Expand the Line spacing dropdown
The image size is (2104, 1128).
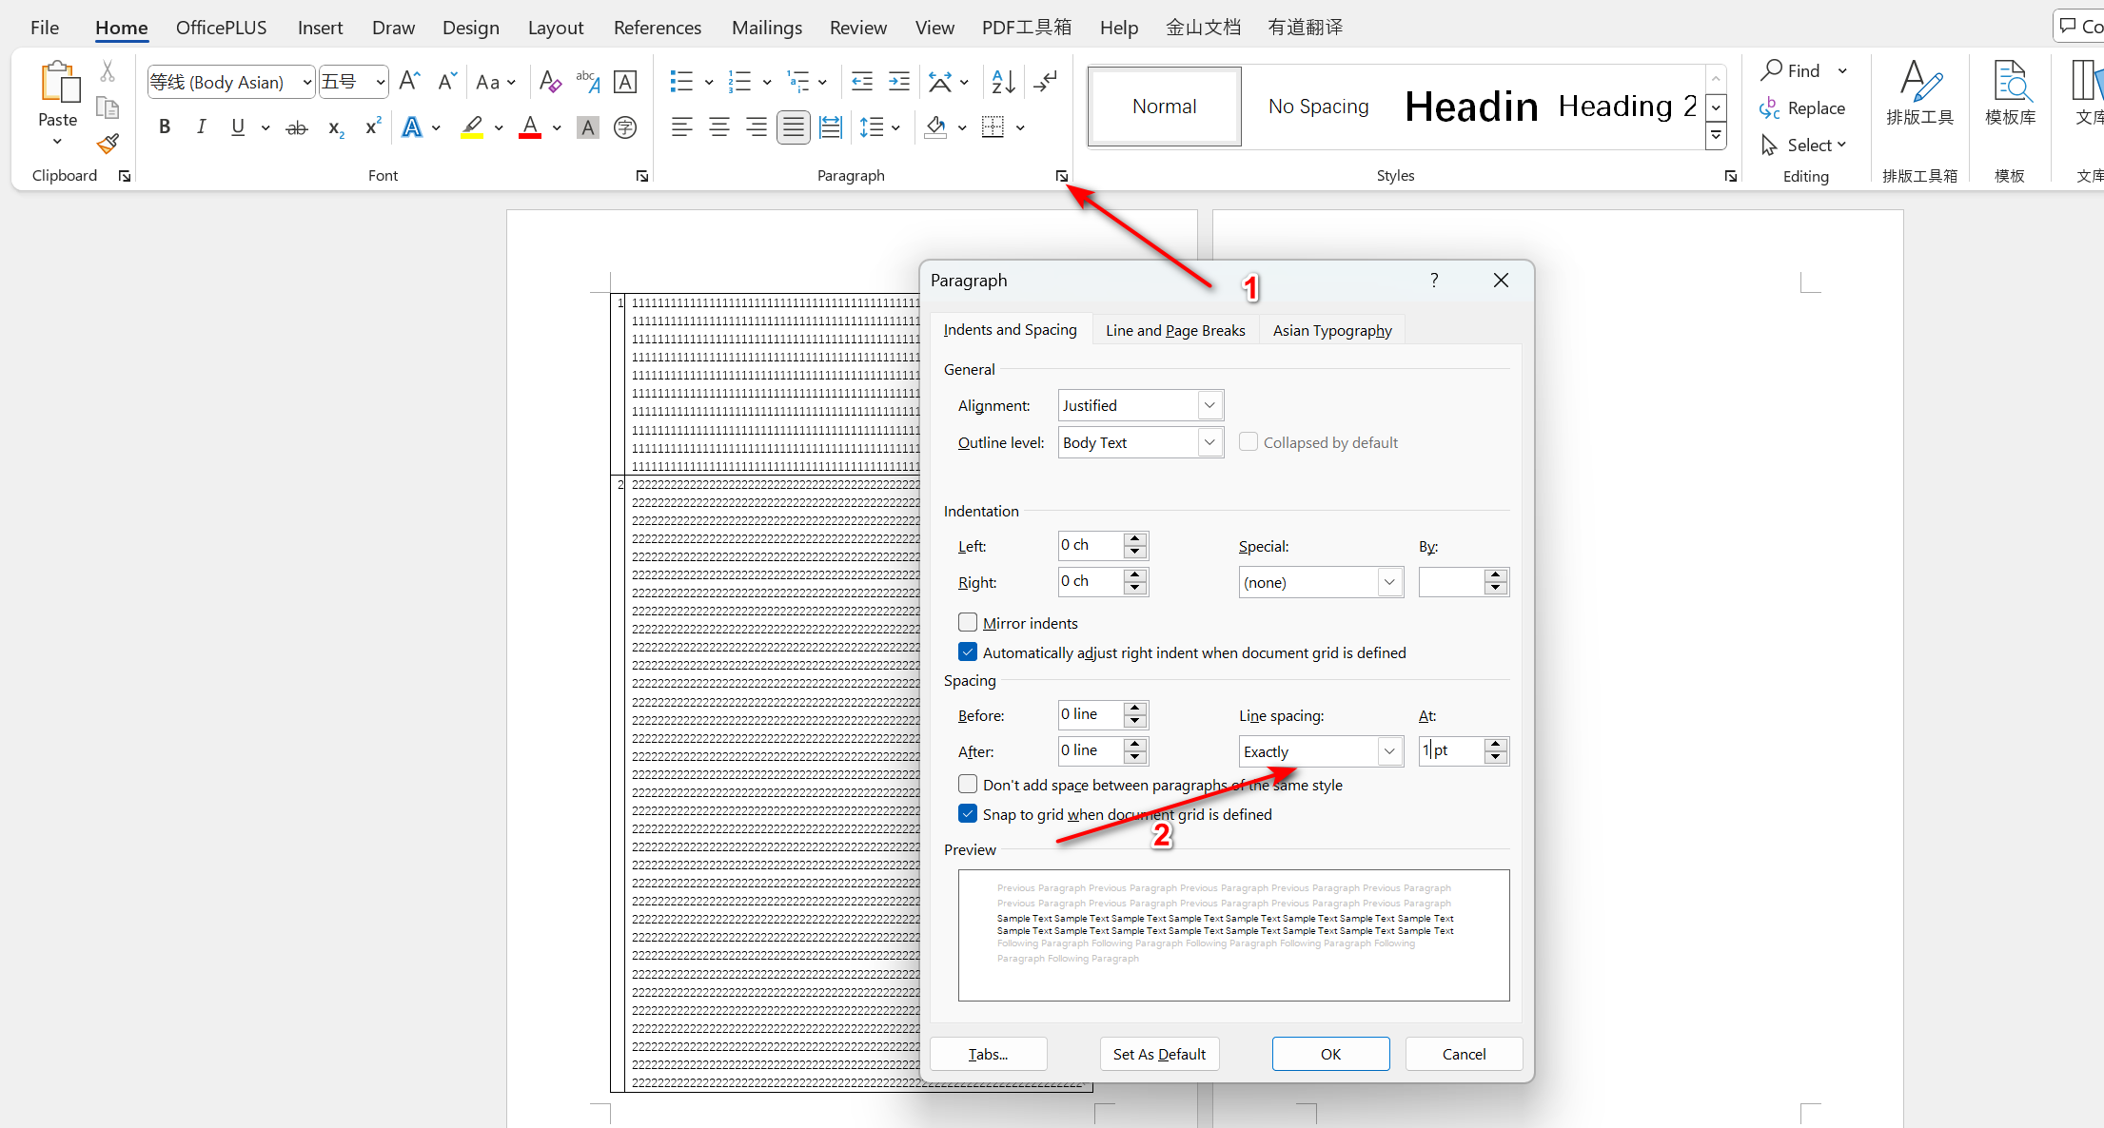[1389, 751]
